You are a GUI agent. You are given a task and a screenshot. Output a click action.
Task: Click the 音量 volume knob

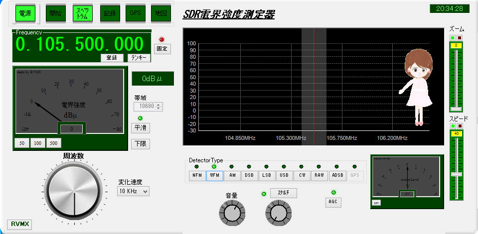232,214
